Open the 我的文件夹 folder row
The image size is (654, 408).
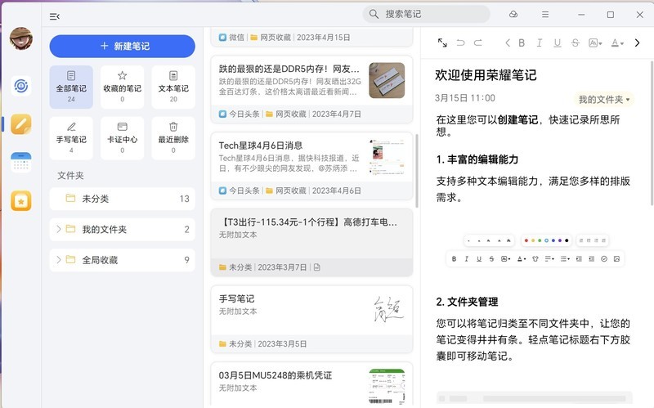tap(122, 229)
